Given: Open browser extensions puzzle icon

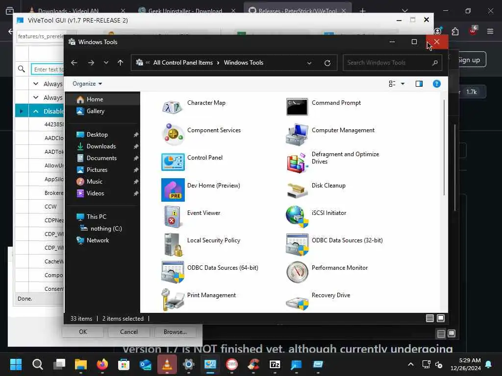Looking at the screenshot, I should (455, 31).
